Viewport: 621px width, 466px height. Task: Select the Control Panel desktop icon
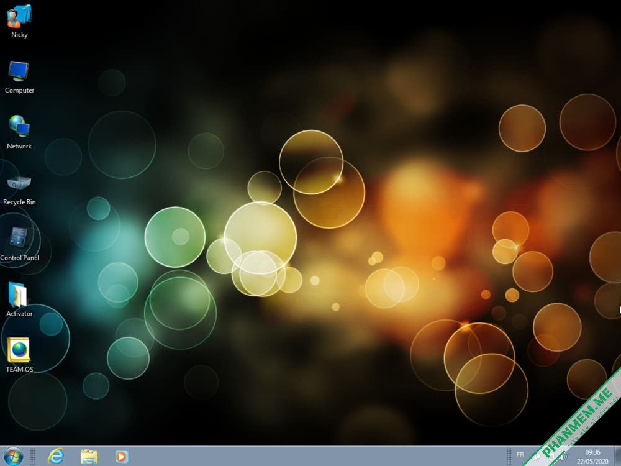[x=19, y=237]
